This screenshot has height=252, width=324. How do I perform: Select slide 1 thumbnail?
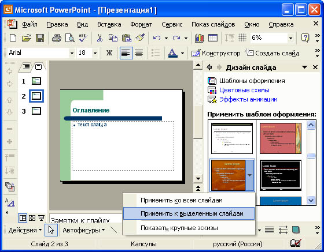coord(36,81)
